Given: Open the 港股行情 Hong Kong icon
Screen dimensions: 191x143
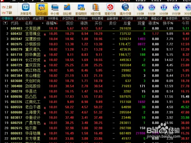Looking at the screenshot, I should click(110, 9).
